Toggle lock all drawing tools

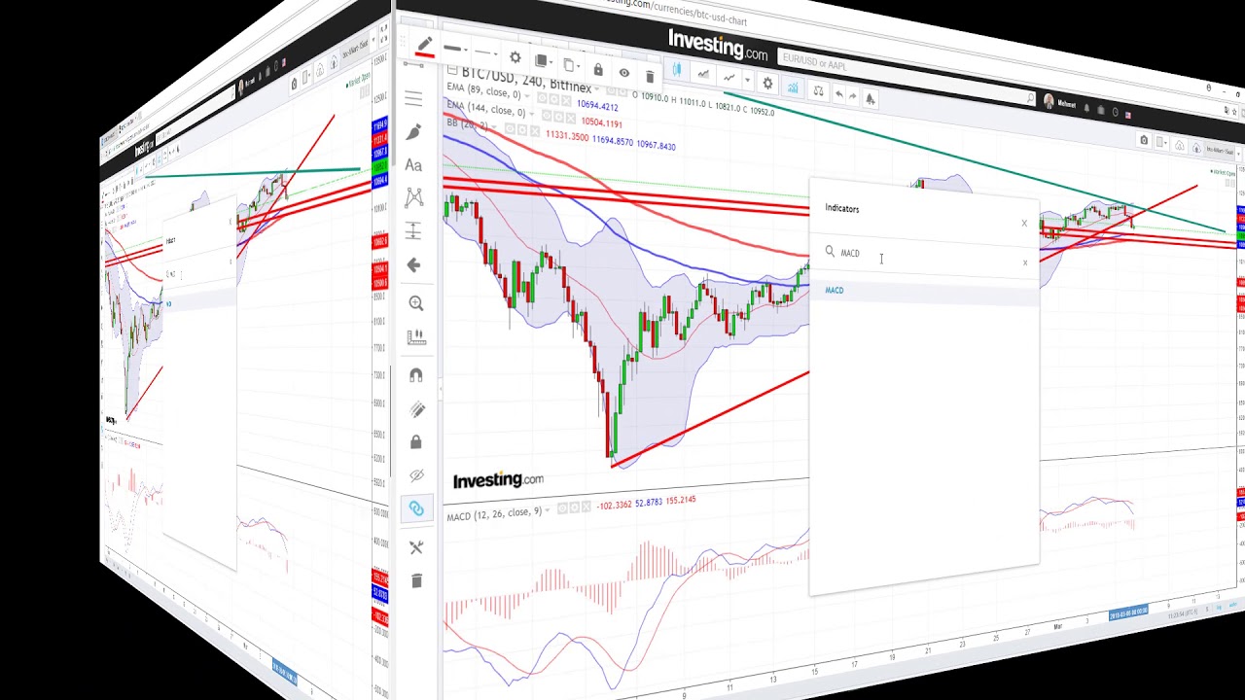[x=416, y=442]
